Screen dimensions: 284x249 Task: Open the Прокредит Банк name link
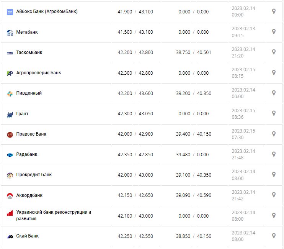pos(34,175)
